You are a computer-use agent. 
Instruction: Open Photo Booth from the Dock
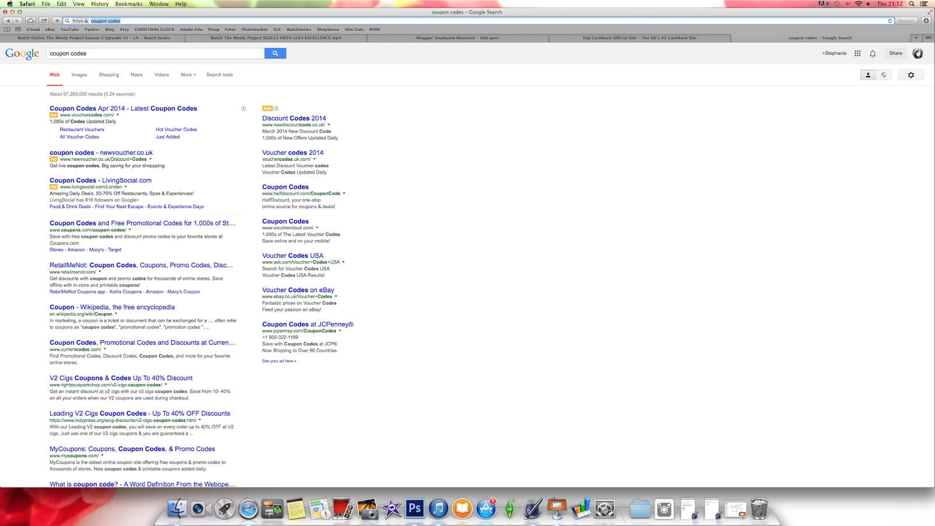[343, 508]
